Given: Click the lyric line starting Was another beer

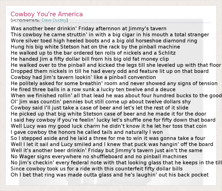Looking at the screenshot, I should tap(88, 28).
